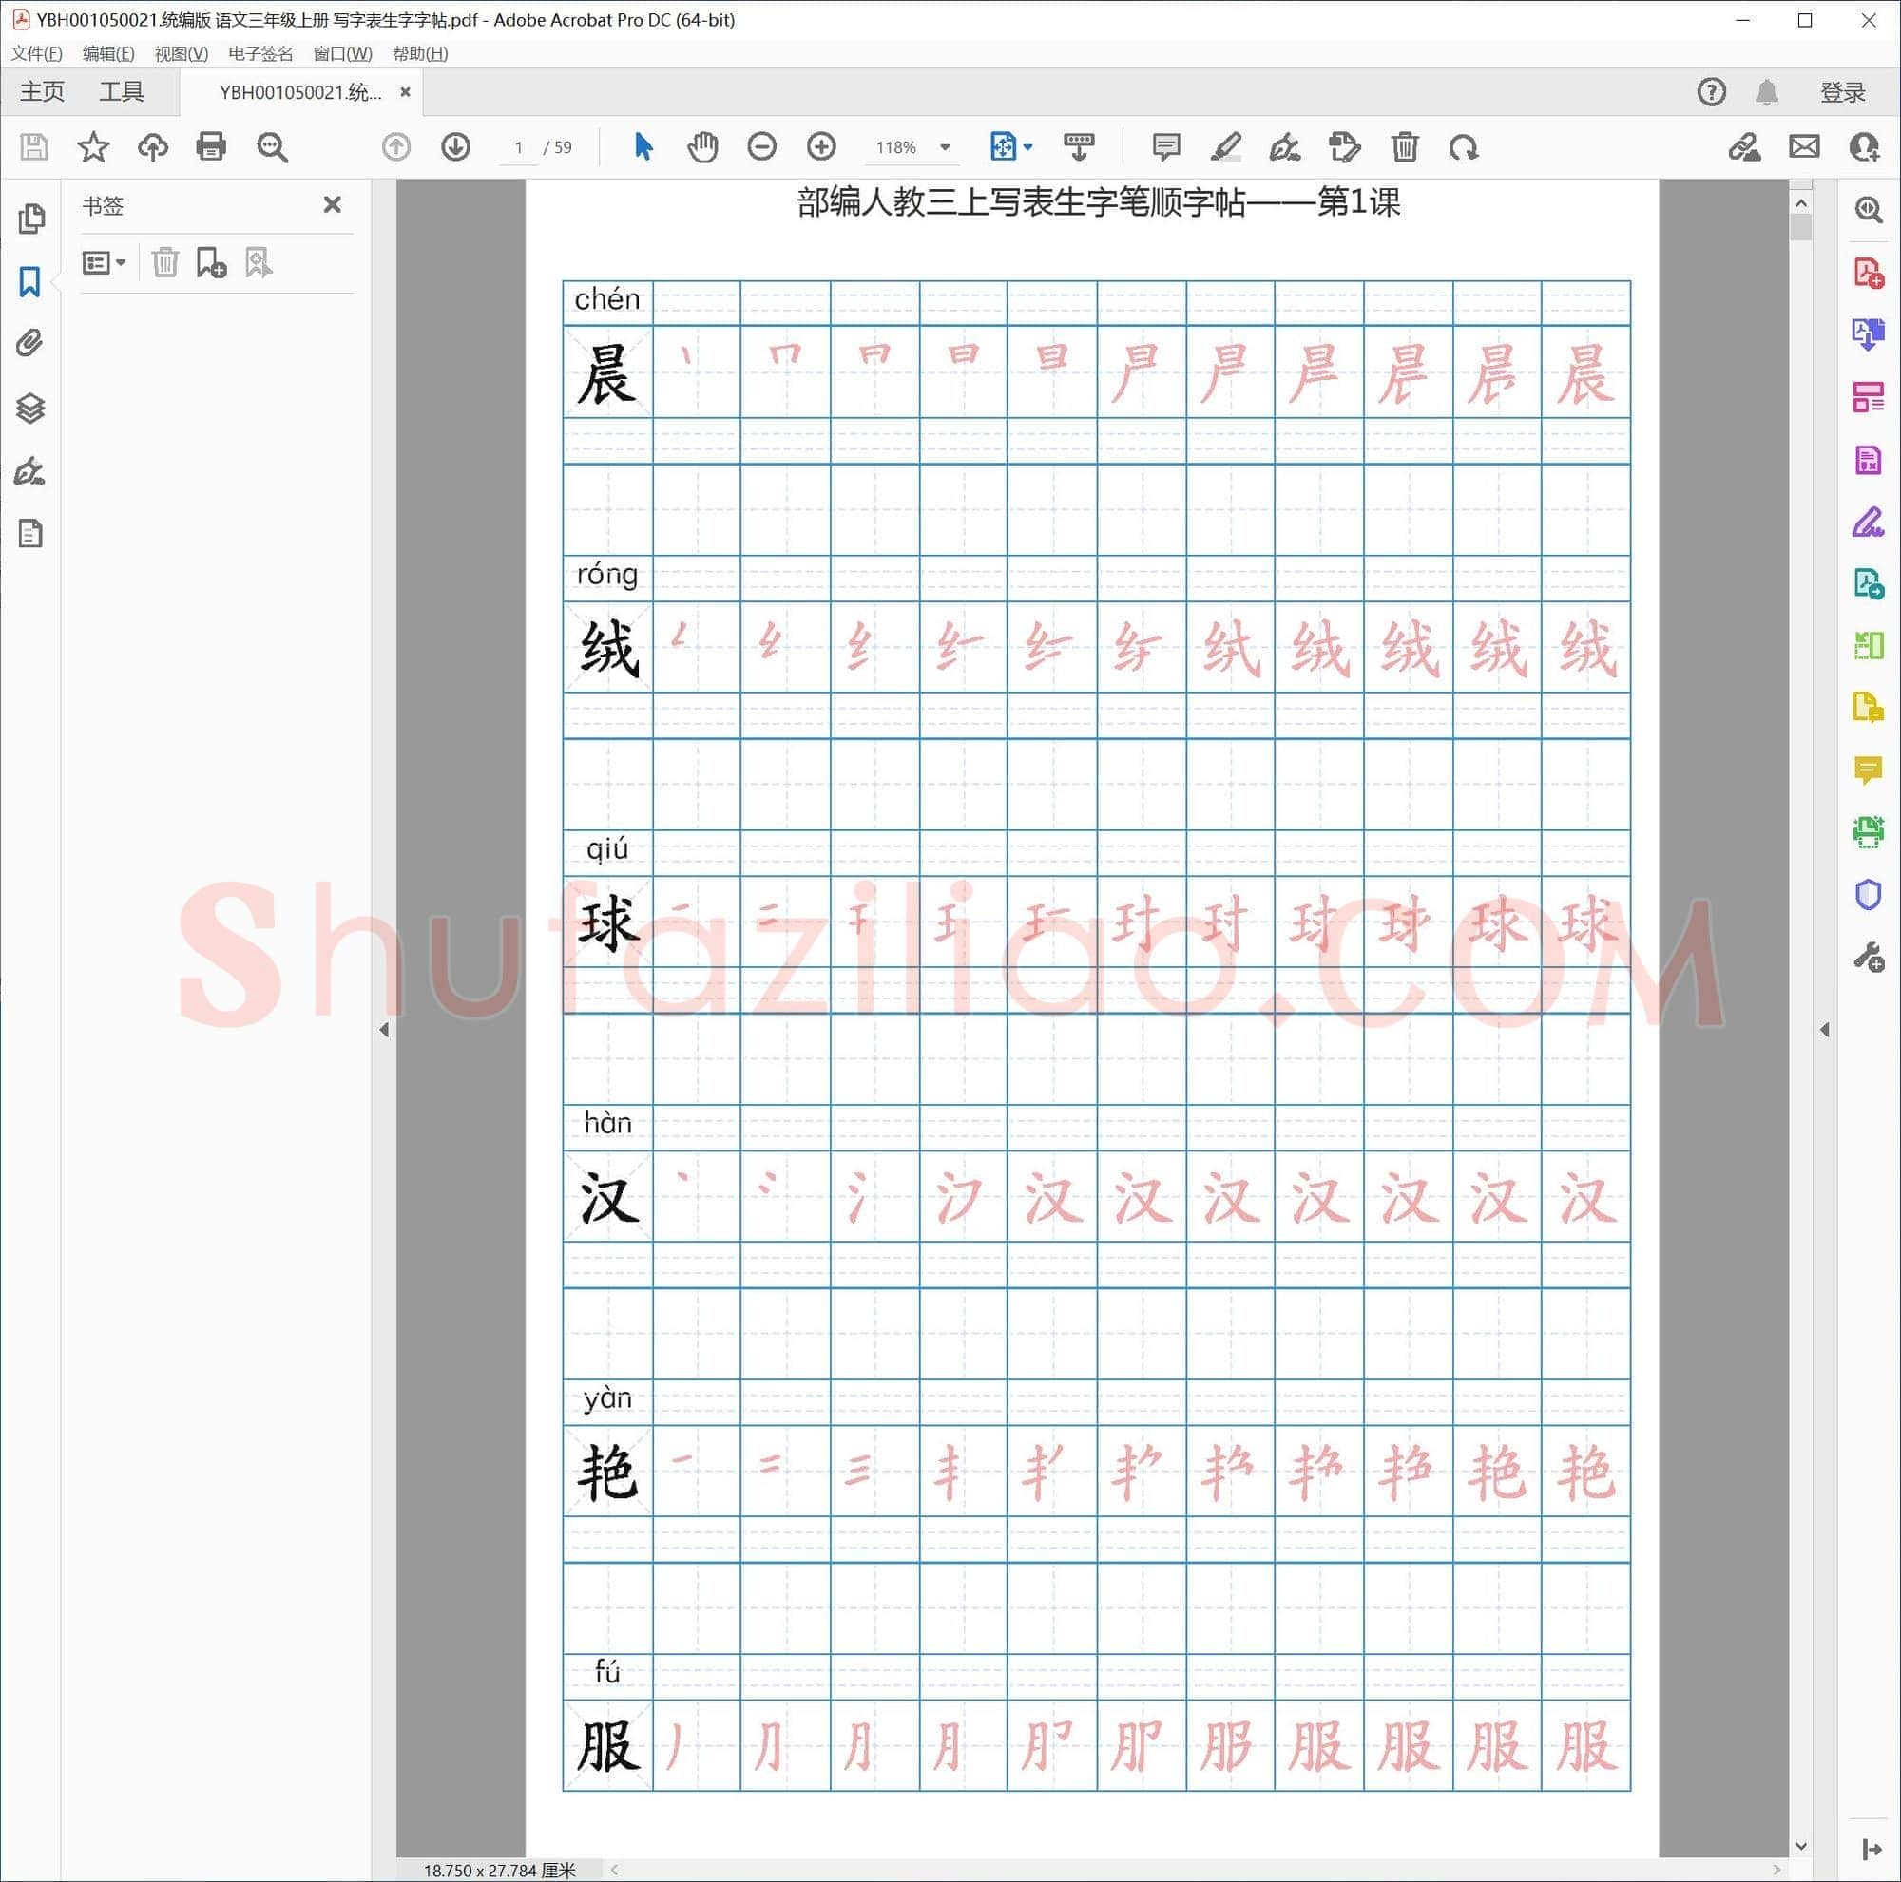Show the page thumbnails panel
The image size is (1901, 1882).
(x=30, y=219)
